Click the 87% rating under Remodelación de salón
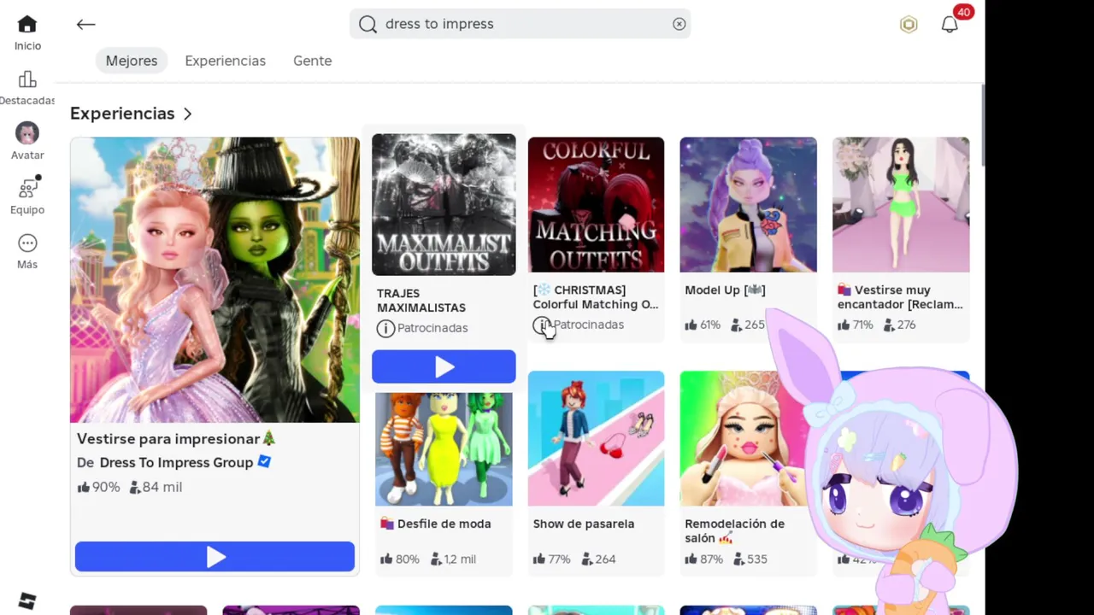The height and width of the screenshot is (615, 1094). 704,559
